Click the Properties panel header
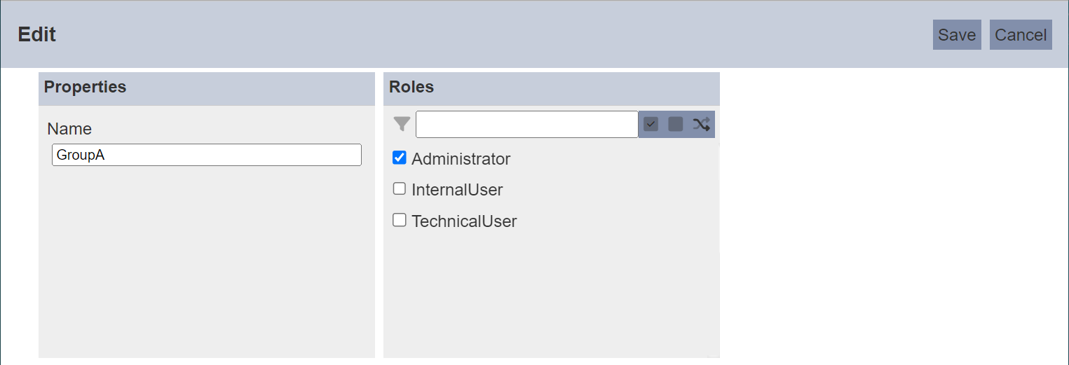 207,88
